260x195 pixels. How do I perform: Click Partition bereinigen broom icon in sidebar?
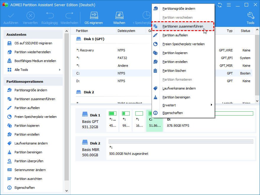(10, 152)
